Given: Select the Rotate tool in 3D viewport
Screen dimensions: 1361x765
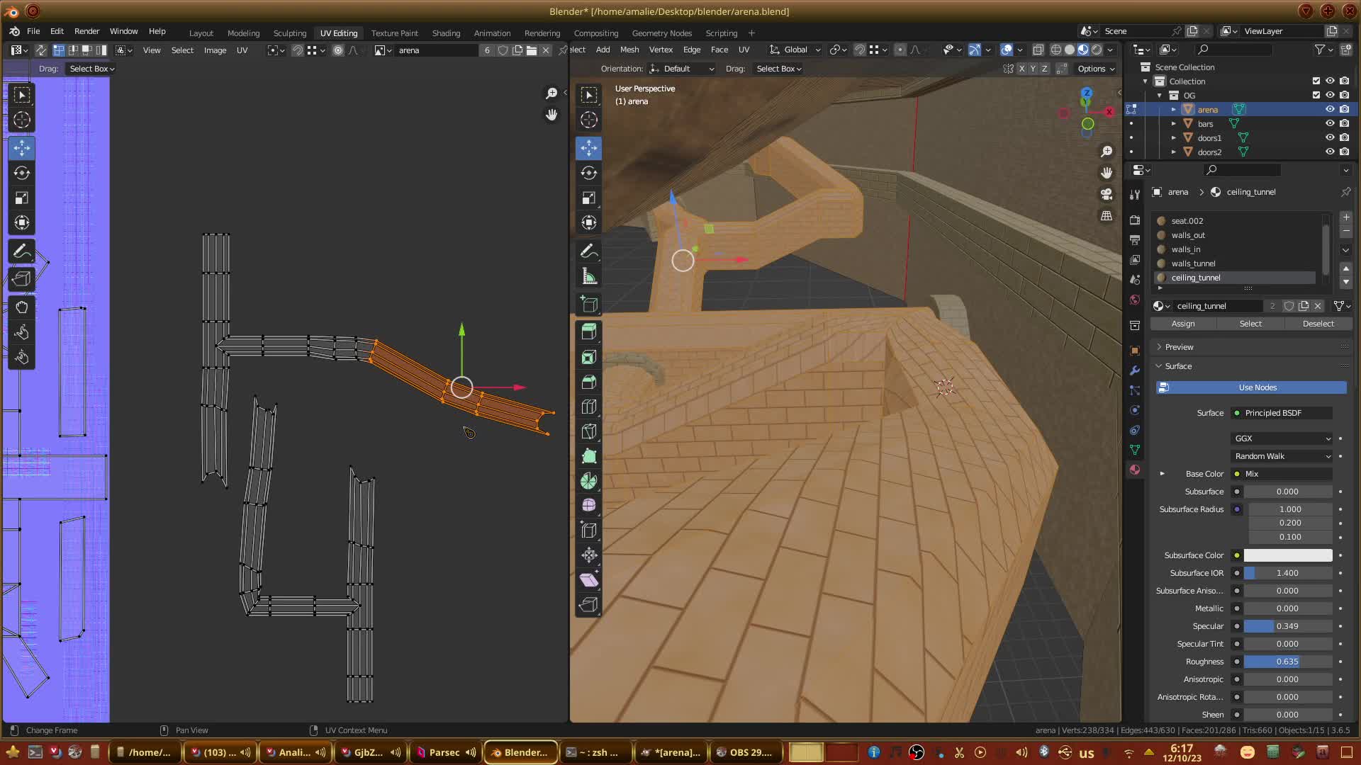Looking at the screenshot, I should pyautogui.click(x=588, y=173).
